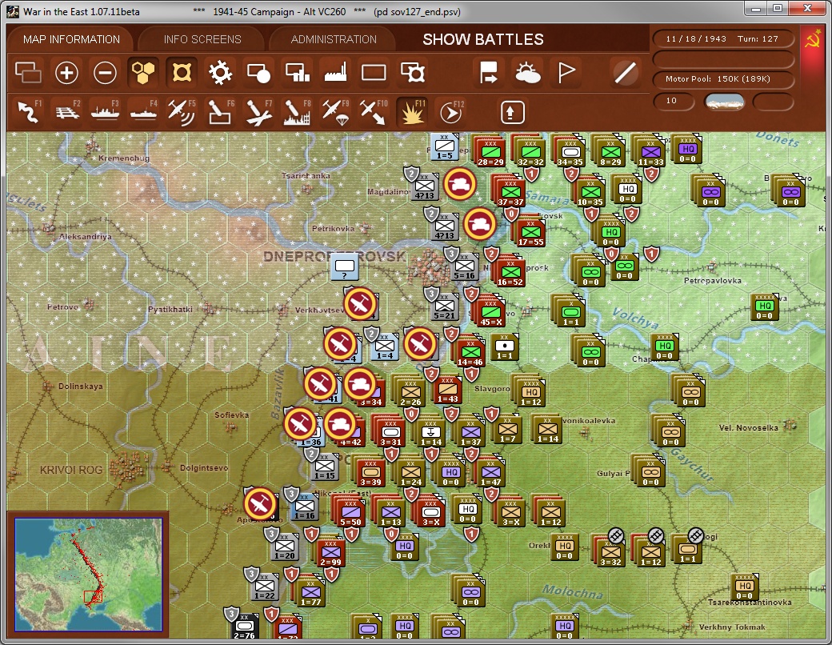Screen dimensions: 832x645
Task: Select the Soviet unit labeled 28=29
Action: [x=490, y=152]
